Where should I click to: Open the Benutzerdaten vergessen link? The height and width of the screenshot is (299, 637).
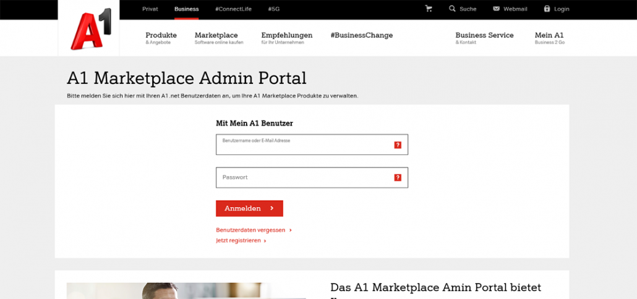click(254, 230)
